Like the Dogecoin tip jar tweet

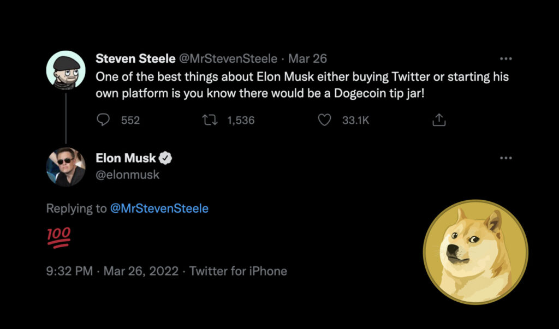pyautogui.click(x=325, y=120)
